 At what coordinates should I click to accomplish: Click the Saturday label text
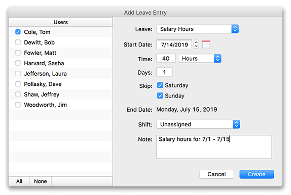176,85
